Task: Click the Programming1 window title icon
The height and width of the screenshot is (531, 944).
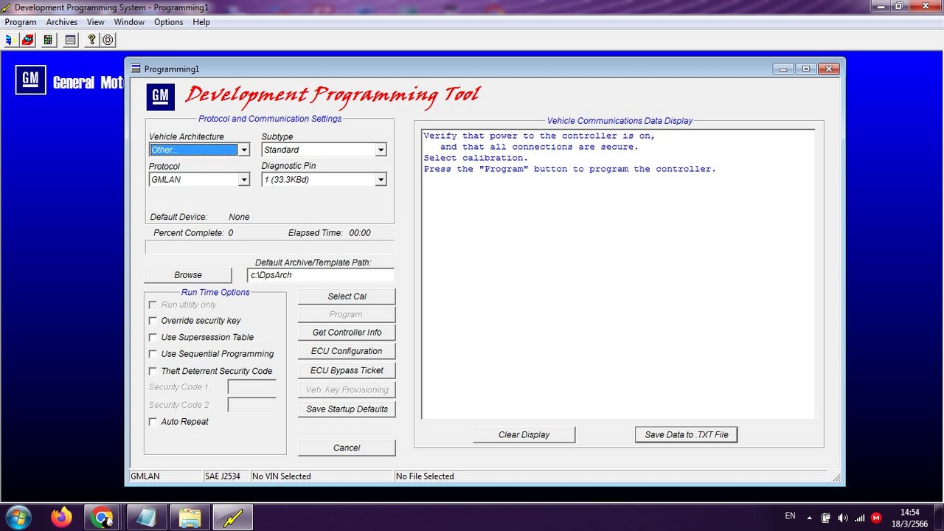Action: (x=136, y=69)
